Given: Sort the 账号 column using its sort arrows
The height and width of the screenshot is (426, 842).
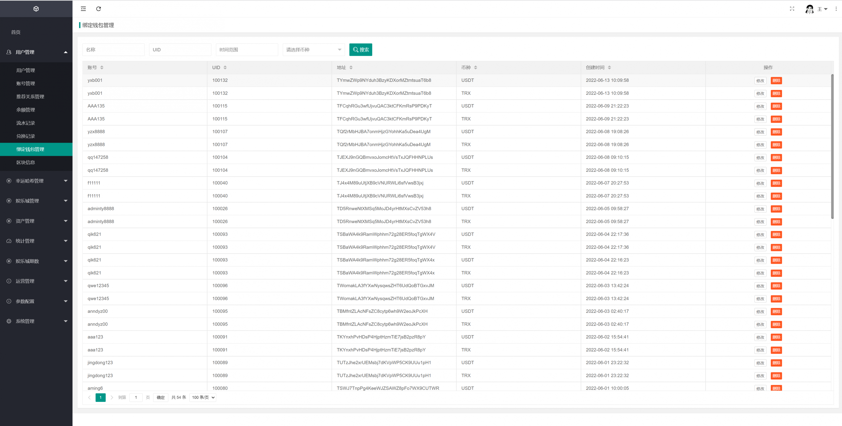Looking at the screenshot, I should point(102,68).
